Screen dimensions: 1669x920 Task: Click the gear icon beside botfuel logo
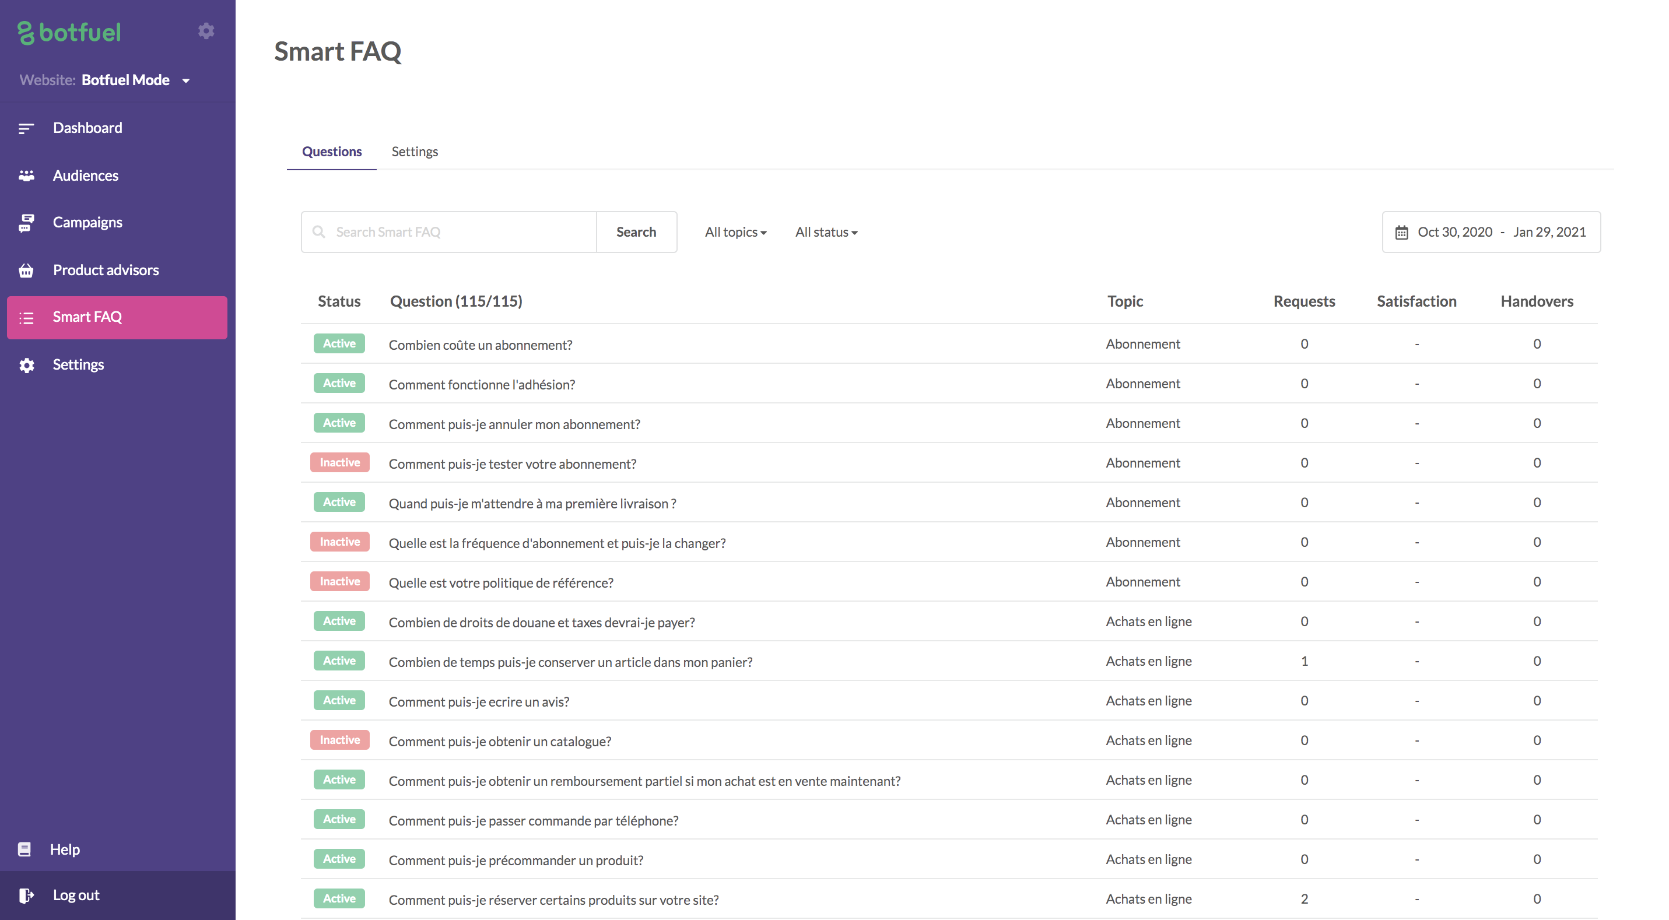point(206,30)
